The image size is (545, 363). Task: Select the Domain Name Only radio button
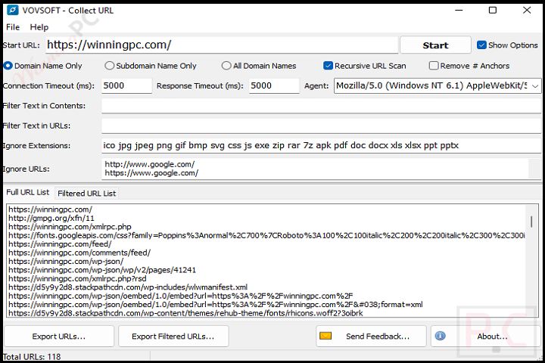point(8,66)
